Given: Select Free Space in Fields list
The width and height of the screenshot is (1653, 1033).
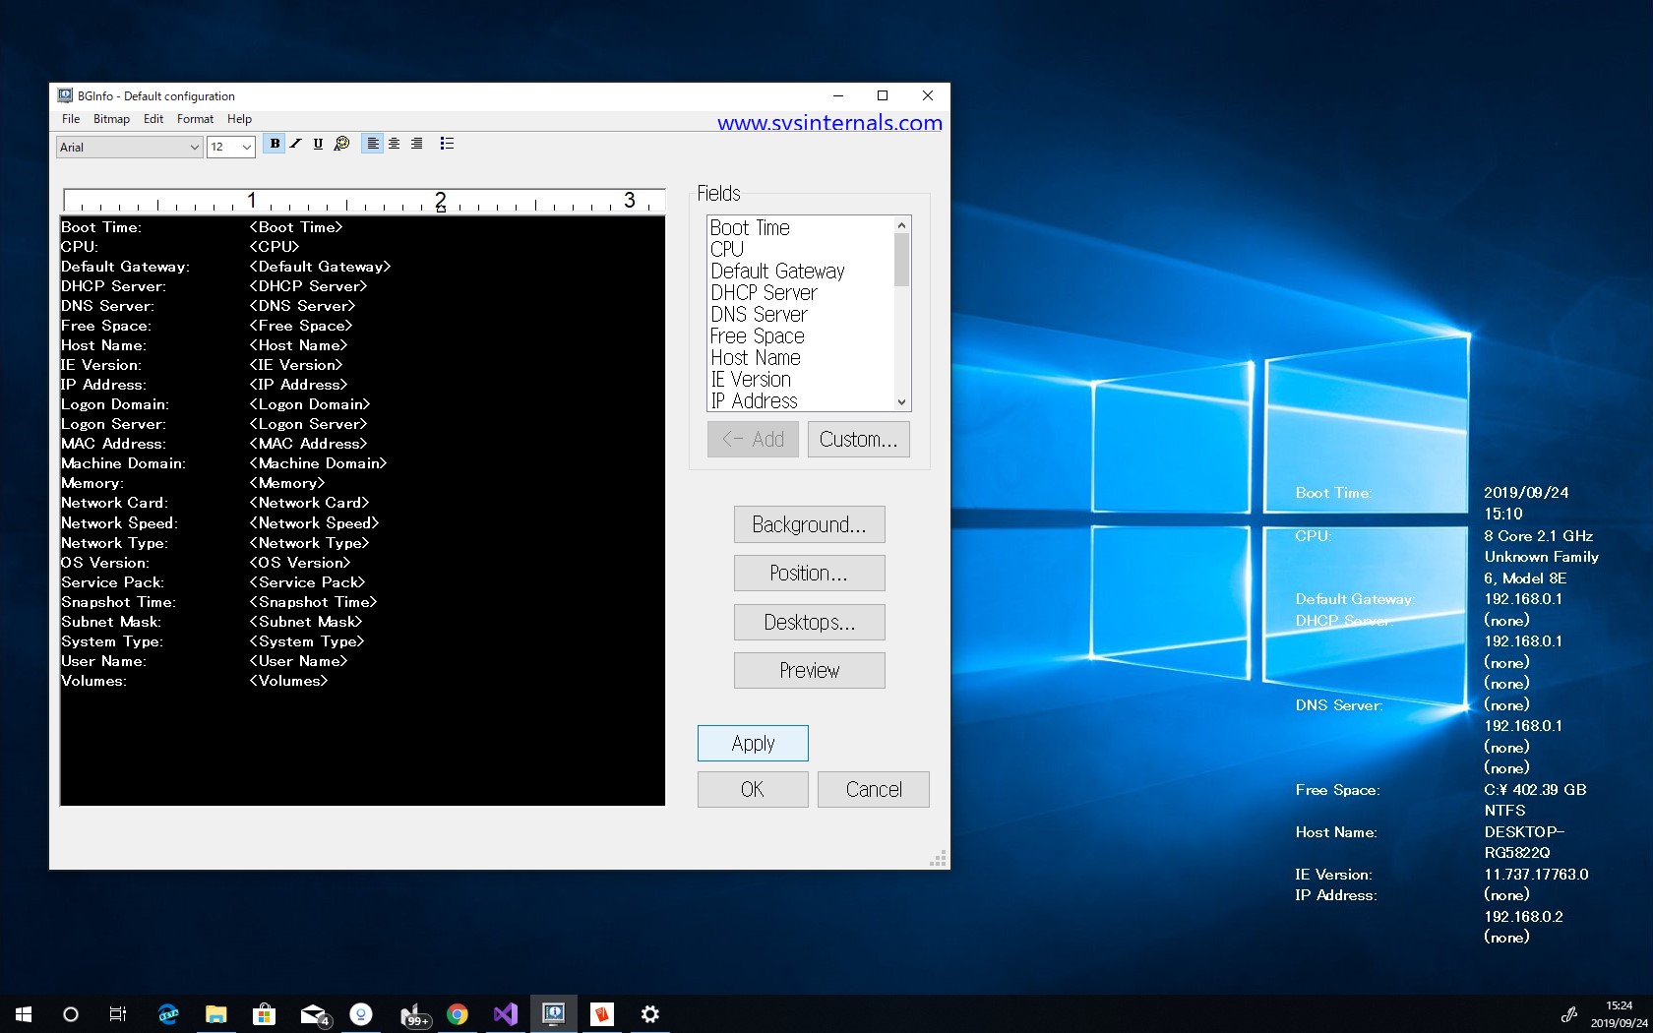Looking at the screenshot, I should (x=757, y=336).
